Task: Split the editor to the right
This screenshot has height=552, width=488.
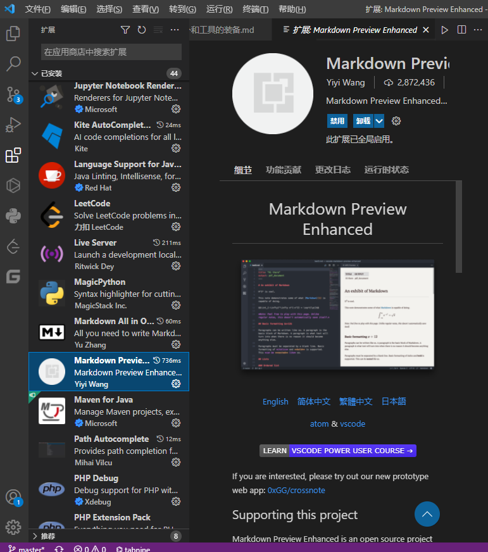Action: 461,30
